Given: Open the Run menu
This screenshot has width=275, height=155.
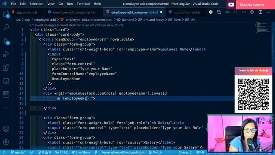Looking at the screenshot, I should point(70,4).
